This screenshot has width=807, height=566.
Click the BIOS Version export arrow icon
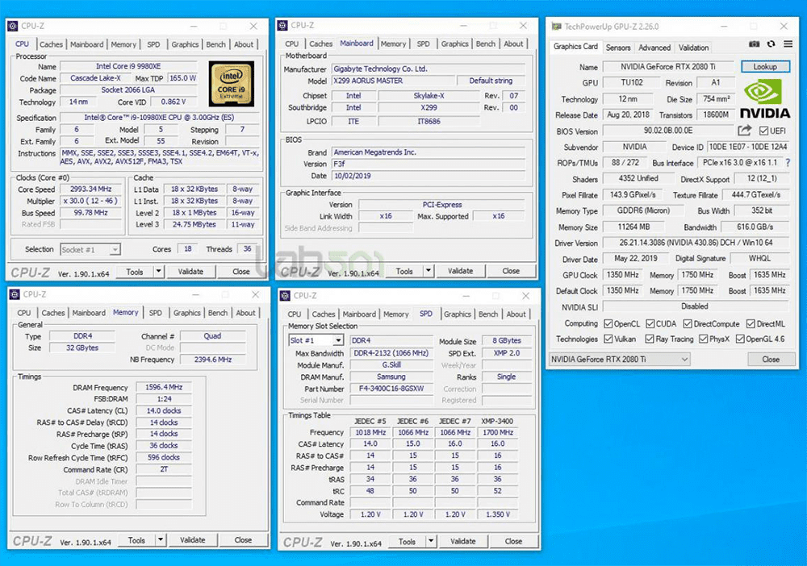744,131
